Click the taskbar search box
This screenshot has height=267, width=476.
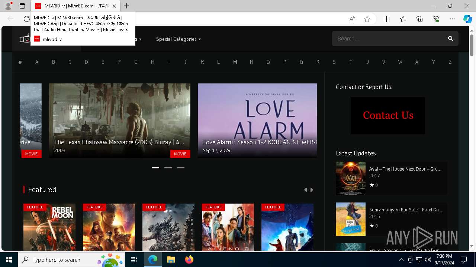point(72,260)
